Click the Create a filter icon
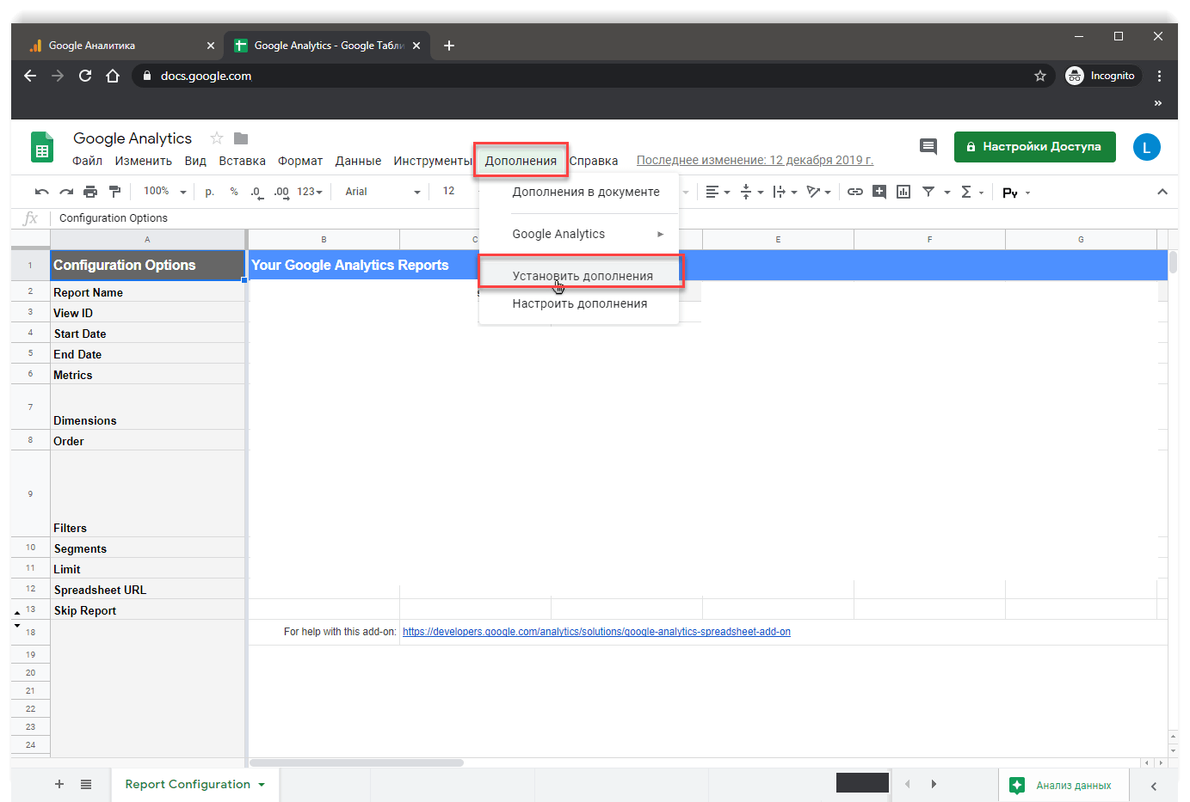This screenshot has height=802, width=1190. [x=928, y=192]
